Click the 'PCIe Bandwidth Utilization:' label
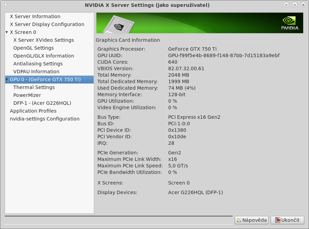Screen dimensions: 309x229 tap(129, 172)
